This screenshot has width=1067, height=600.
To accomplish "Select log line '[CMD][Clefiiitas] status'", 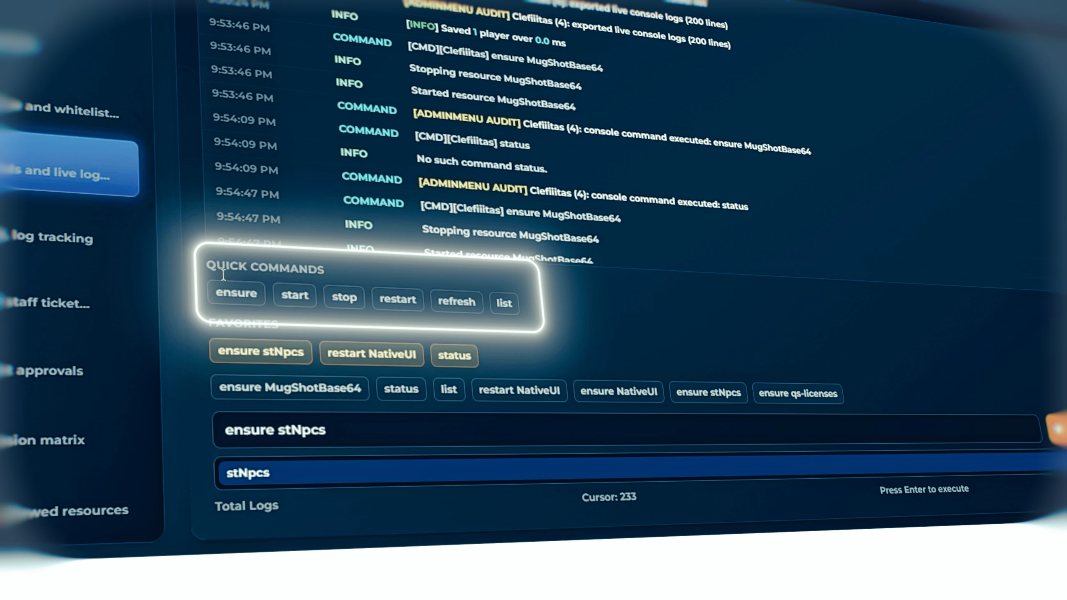I will tap(472, 140).
